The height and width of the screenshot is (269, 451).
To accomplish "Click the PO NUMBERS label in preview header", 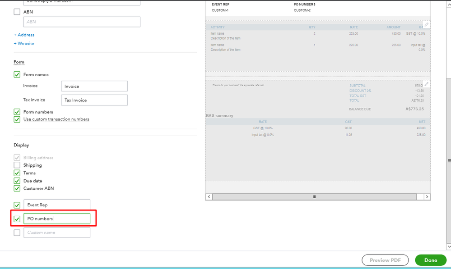I will tap(305, 5).
